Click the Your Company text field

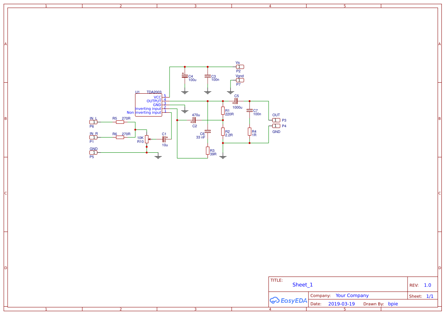352,295
